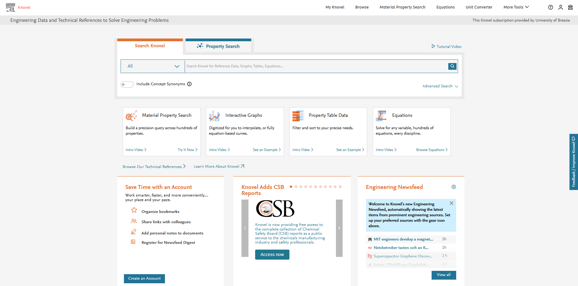
Task: Toggle Include Concept Synonyms switch
Action: tap(127, 84)
